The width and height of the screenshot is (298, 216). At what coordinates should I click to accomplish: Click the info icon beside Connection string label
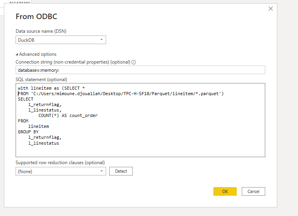point(134,62)
